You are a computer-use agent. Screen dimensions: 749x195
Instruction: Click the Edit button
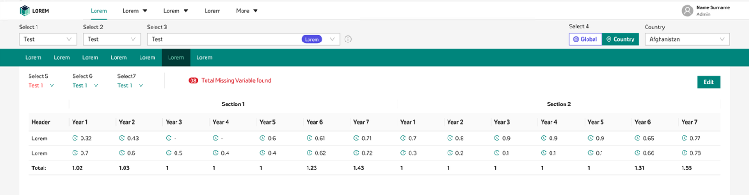click(x=708, y=82)
